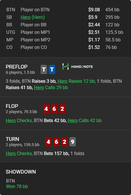This screenshot has height=195, width=131.
Task: Click the gray T hole card
Action: pos(44,69)
